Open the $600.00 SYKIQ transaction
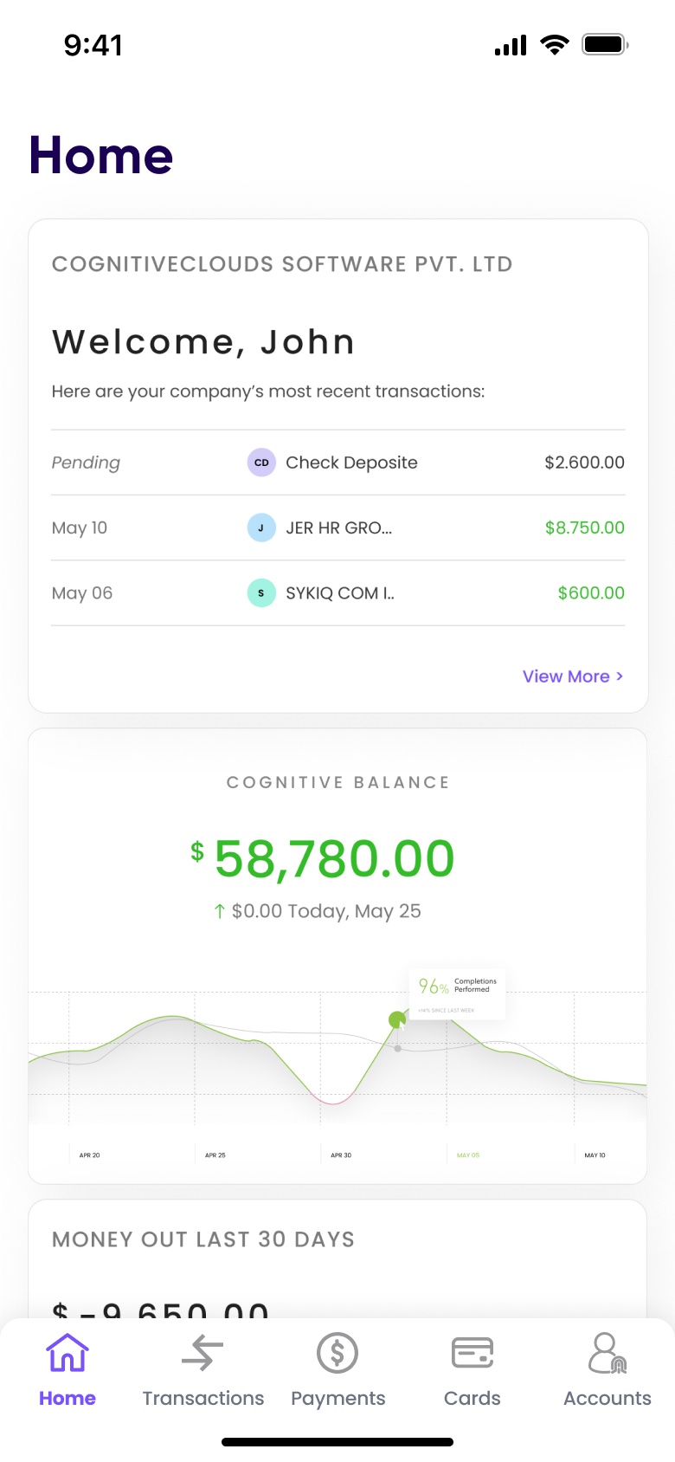The width and height of the screenshot is (675, 1462). (x=591, y=593)
